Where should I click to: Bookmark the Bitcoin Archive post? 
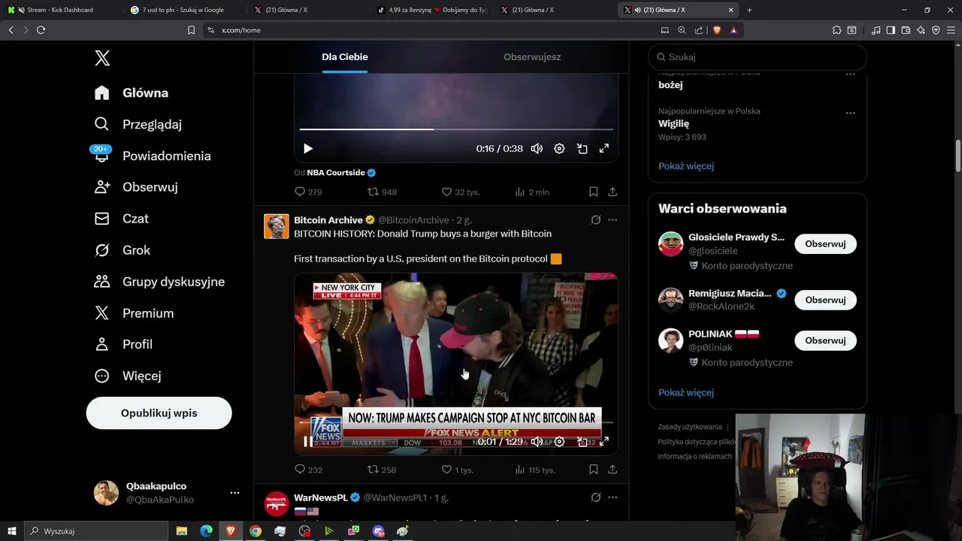point(593,470)
